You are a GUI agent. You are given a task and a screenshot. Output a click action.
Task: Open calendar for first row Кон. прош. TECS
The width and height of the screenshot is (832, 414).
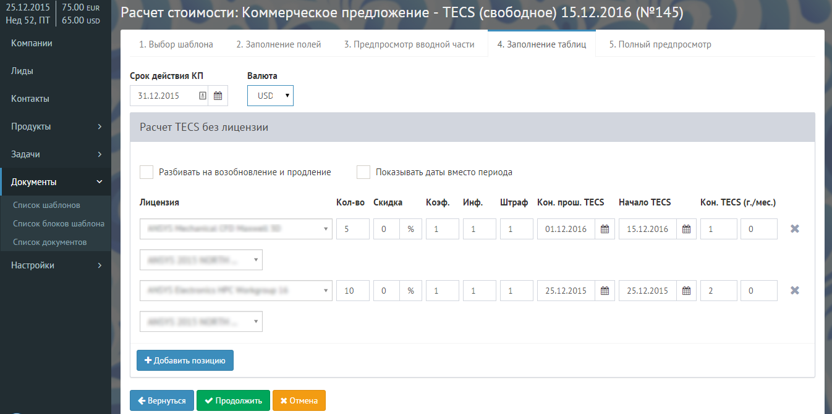click(x=605, y=229)
